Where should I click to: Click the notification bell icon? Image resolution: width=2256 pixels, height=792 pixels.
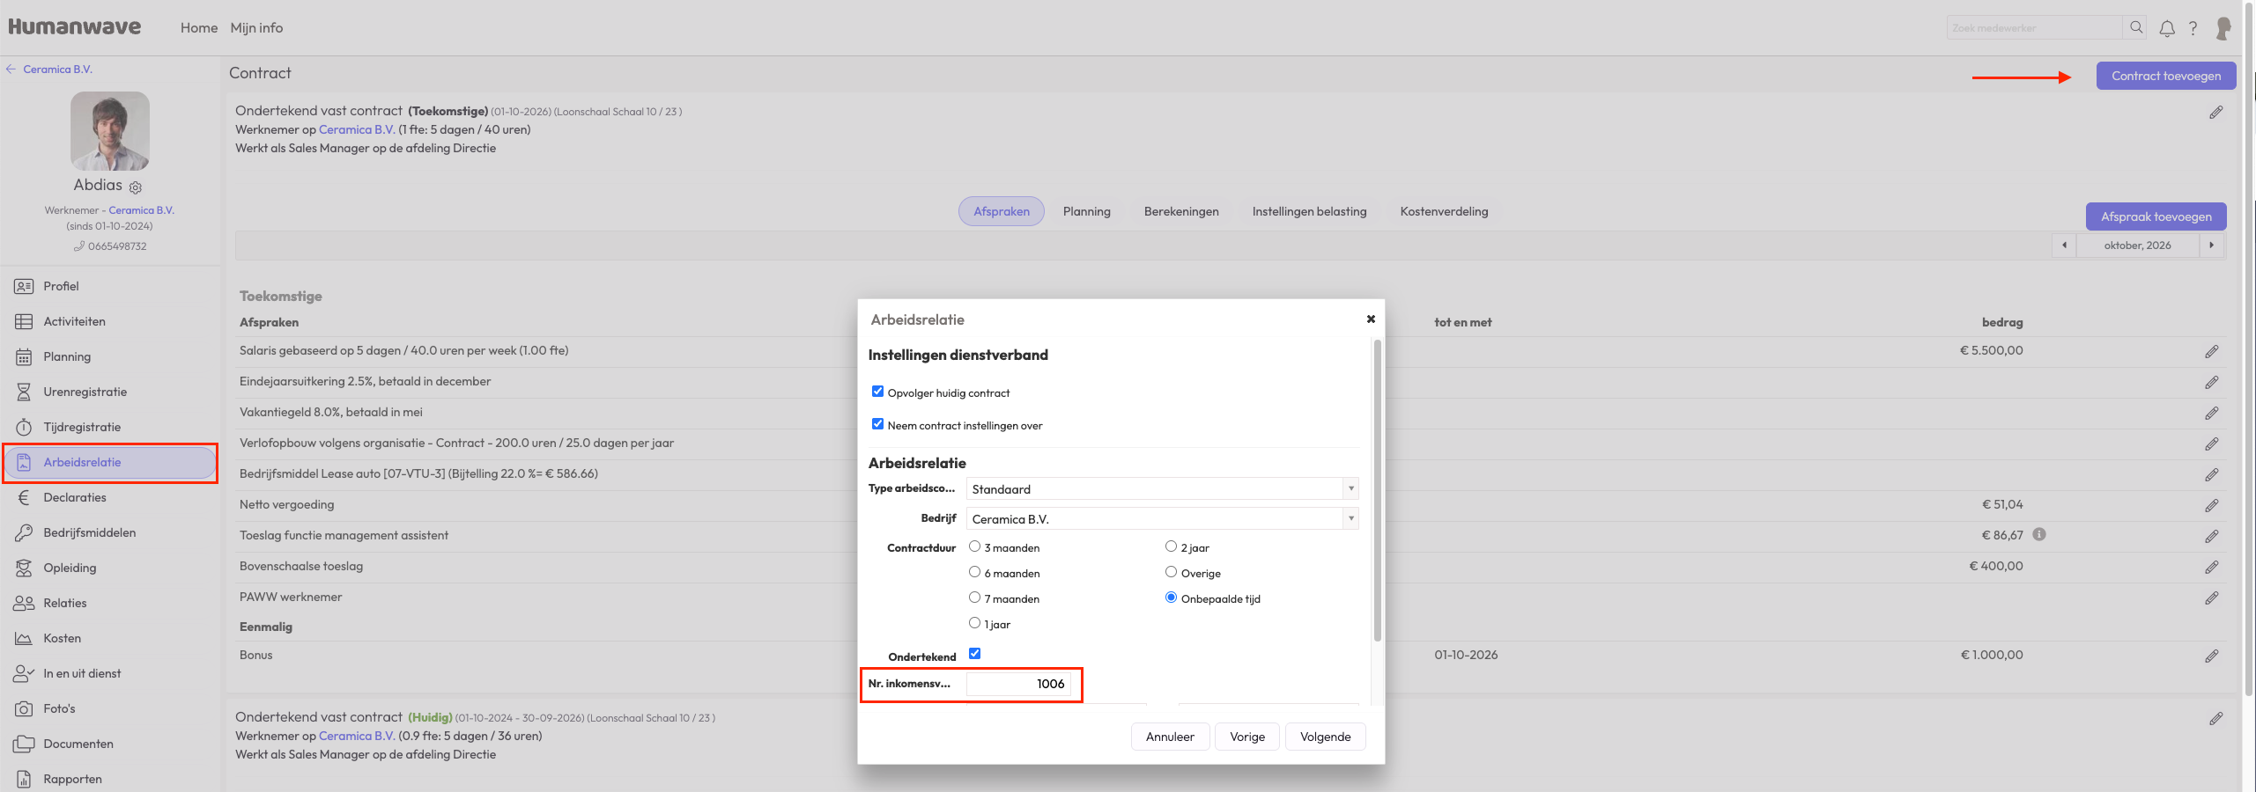tap(2167, 28)
